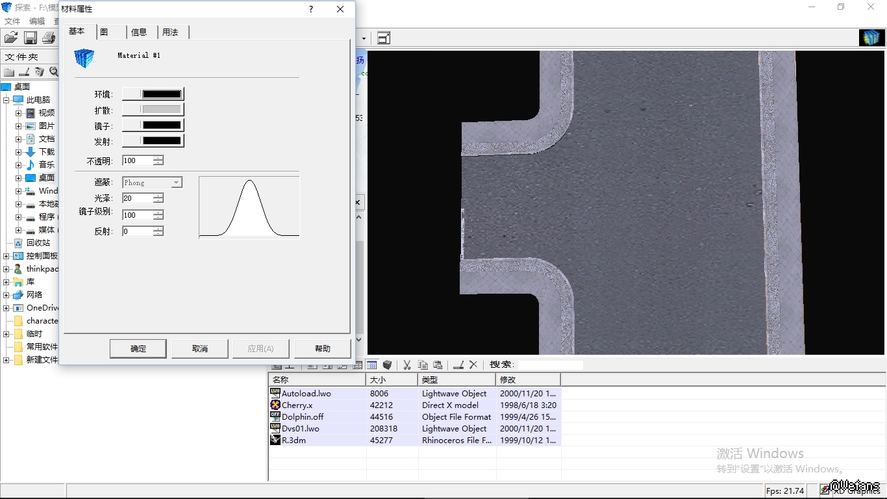Click the Copy icon in file toolbar

point(423,365)
